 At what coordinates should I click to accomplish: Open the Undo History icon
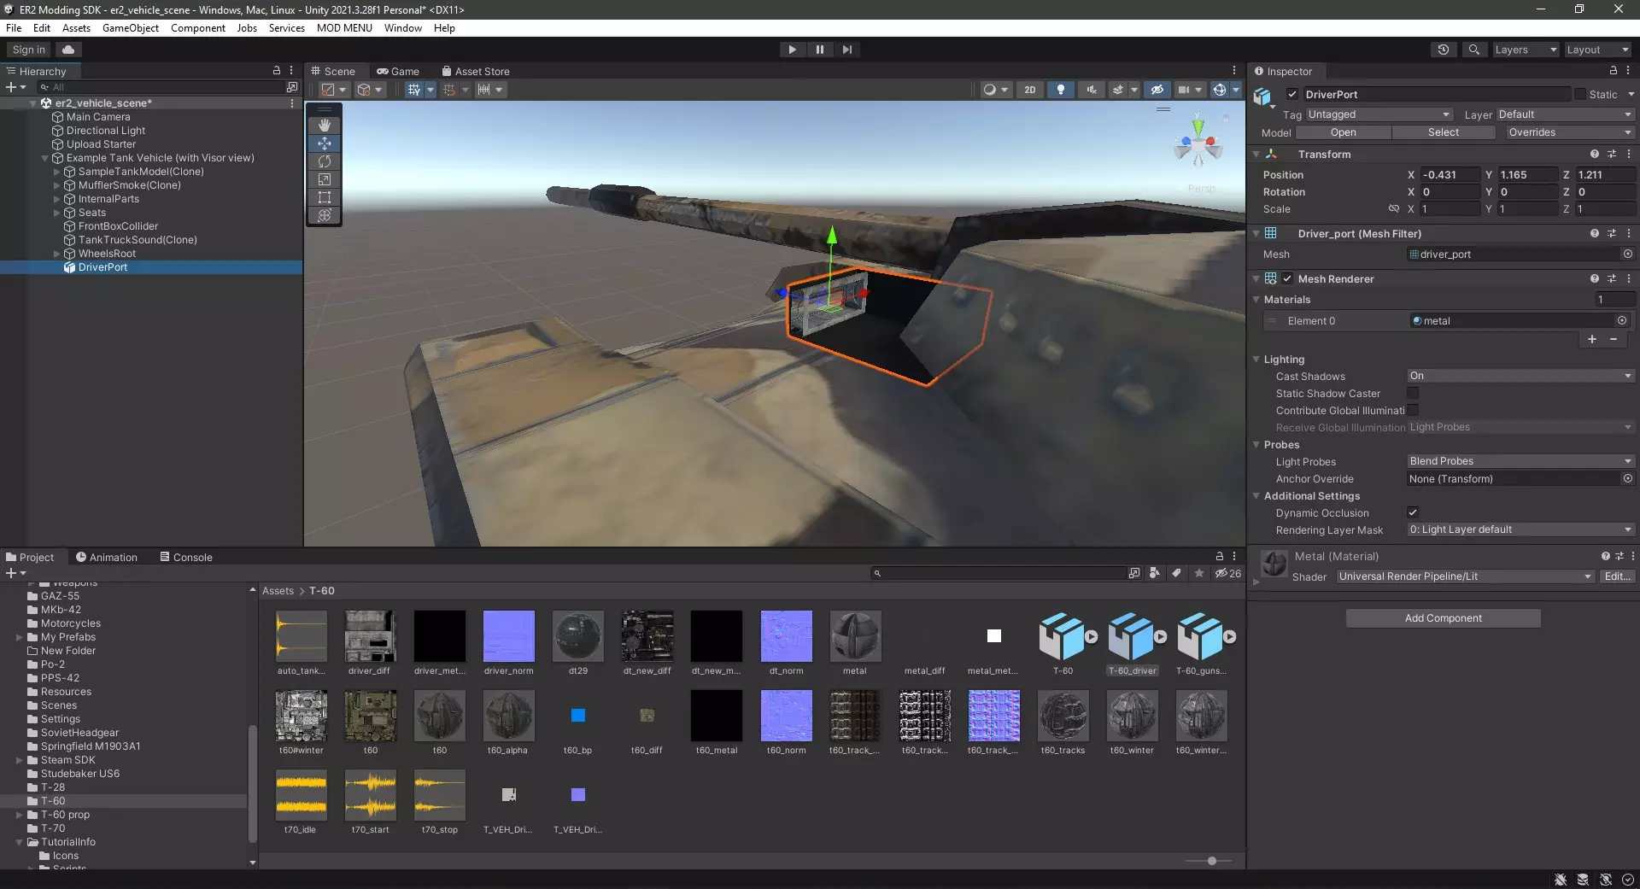click(x=1444, y=50)
